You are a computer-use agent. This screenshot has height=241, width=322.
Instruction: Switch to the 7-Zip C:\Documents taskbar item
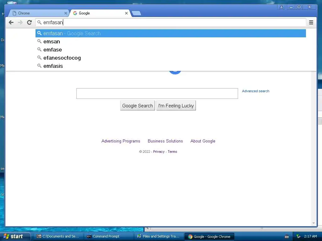tap(58, 236)
